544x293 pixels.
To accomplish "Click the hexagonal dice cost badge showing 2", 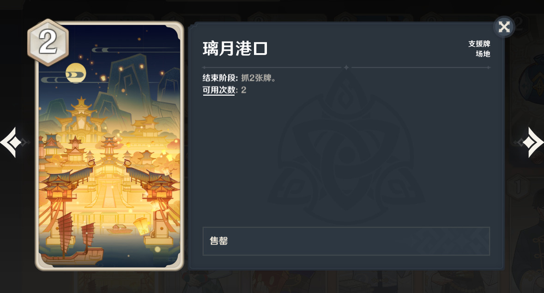I will [48, 43].
